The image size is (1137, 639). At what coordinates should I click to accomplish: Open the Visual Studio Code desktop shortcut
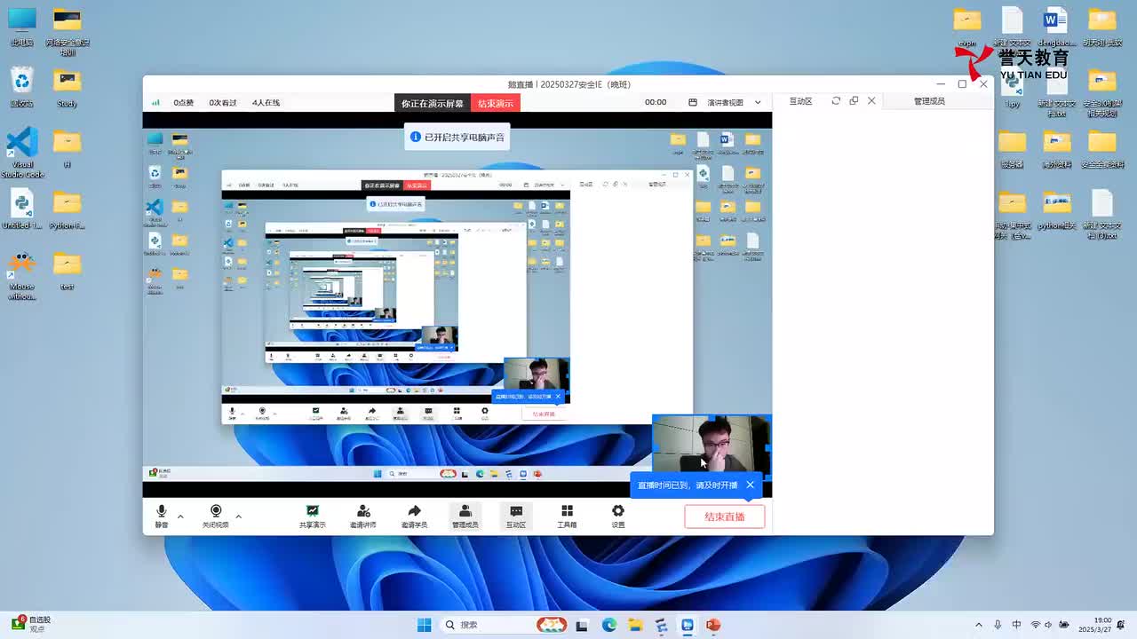pos(22,153)
